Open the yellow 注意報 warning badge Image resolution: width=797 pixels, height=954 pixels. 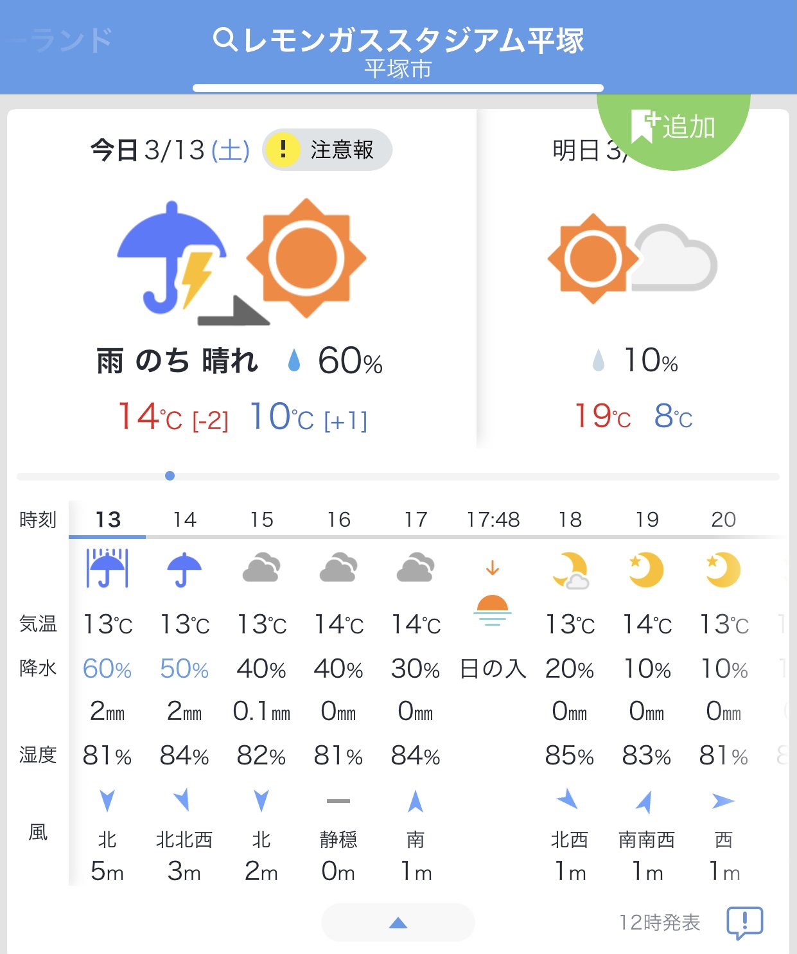point(327,150)
